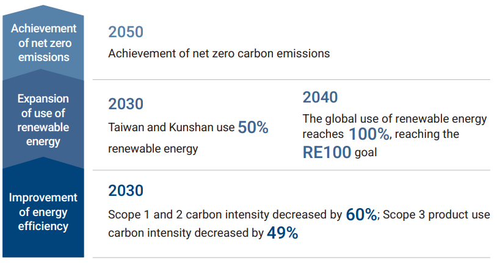Click "renewable energy" line below Taiwan and Kunshan

153,149
